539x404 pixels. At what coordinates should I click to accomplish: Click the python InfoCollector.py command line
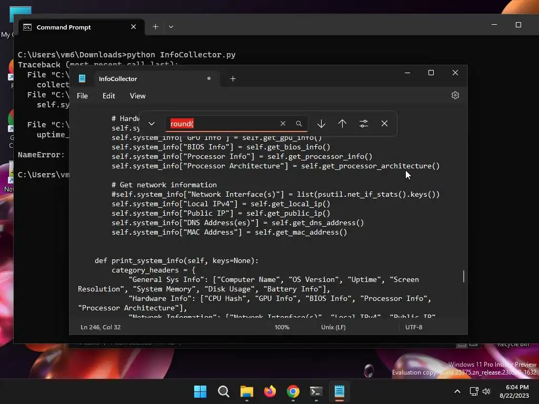click(x=126, y=55)
